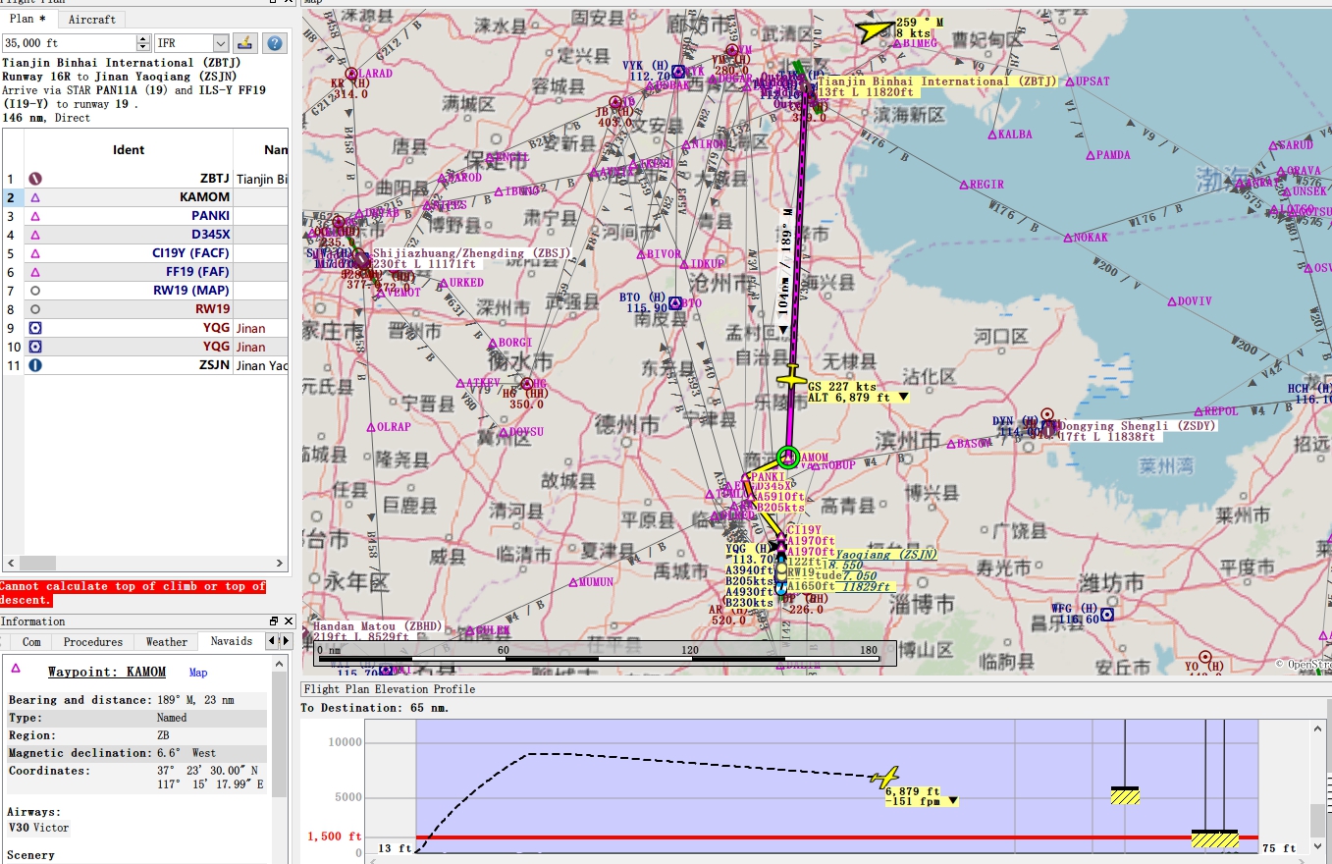The image size is (1332, 864).
Task: Click the green-circled KAMOM waypoint on map
Action: (x=788, y=457)
